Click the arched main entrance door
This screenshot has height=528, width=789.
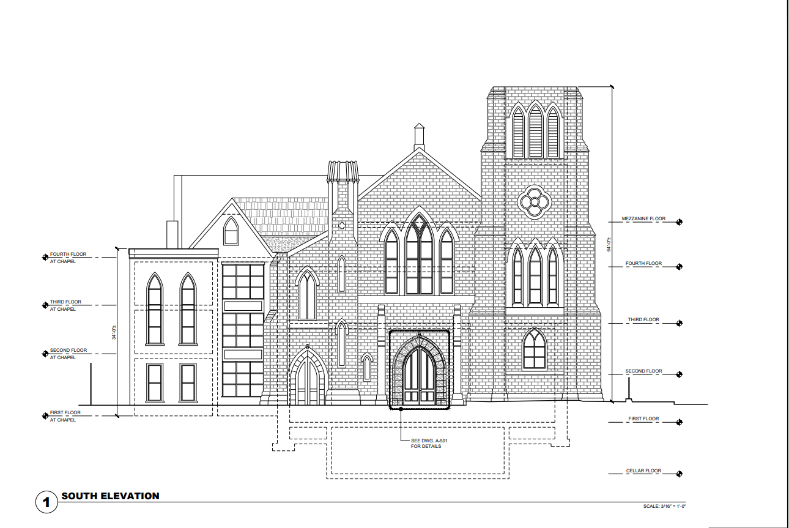(419, 374)
